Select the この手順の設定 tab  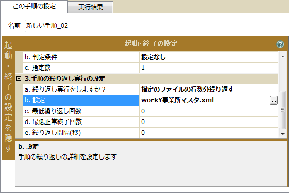tap(34, 6)
